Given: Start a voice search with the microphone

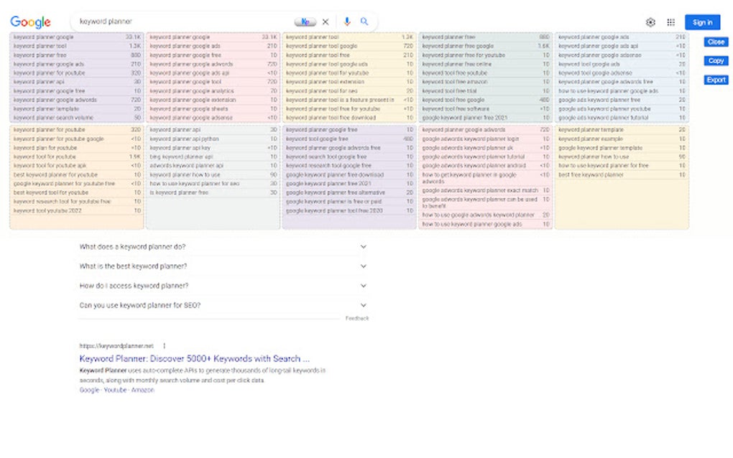Looking at the screenshot, I should pos(347,22).
